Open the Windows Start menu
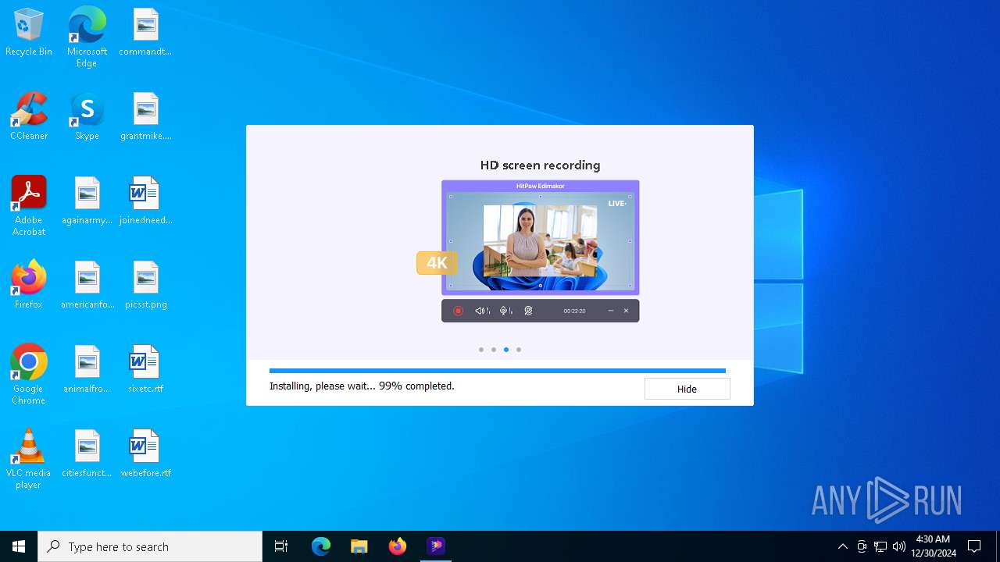The width and height of the screenshot is (1000, 562). [19, 546]
